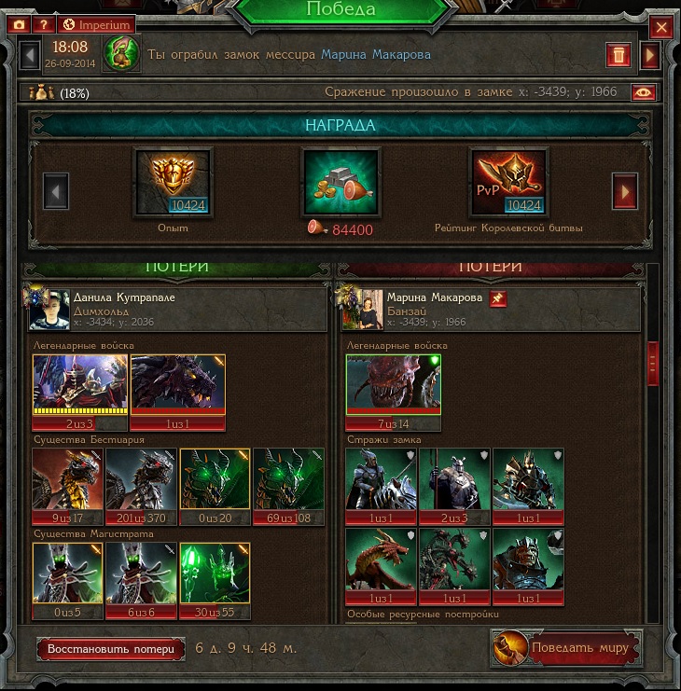Click the camera screenshot icon
The width and height of the screenshot is (681, 691).
[19, 24]
